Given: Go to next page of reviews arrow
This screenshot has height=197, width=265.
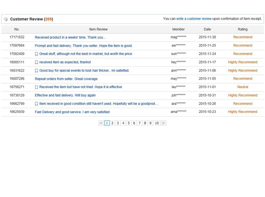Looking at the screenshot, I should tap(163, 123).
